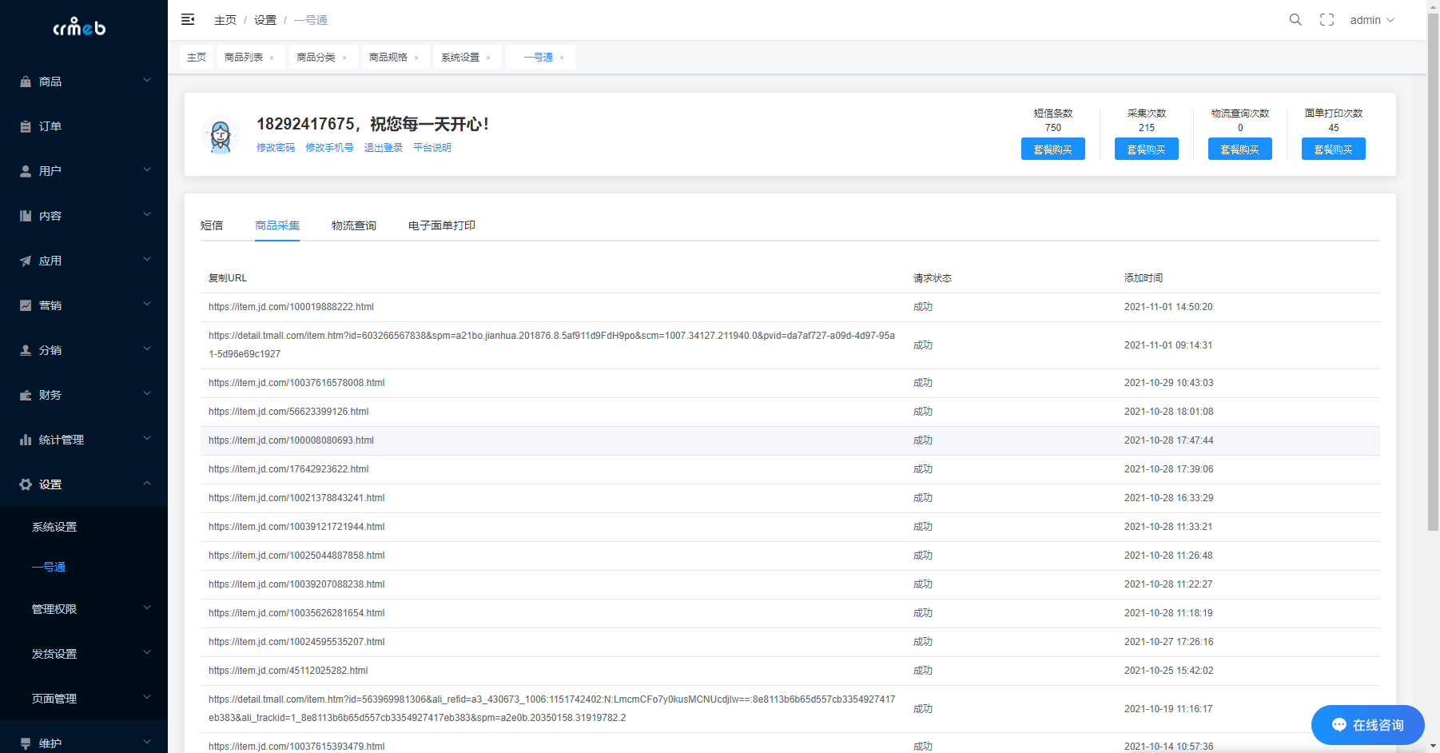Buy package under 物流查询次数
The width and height of the screenshot is (1440, 753).
tap(1240, 149)
